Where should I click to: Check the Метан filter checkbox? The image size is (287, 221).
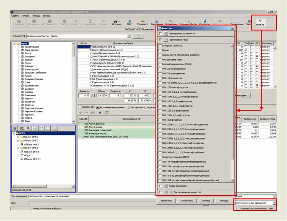(x=160, y=50)
